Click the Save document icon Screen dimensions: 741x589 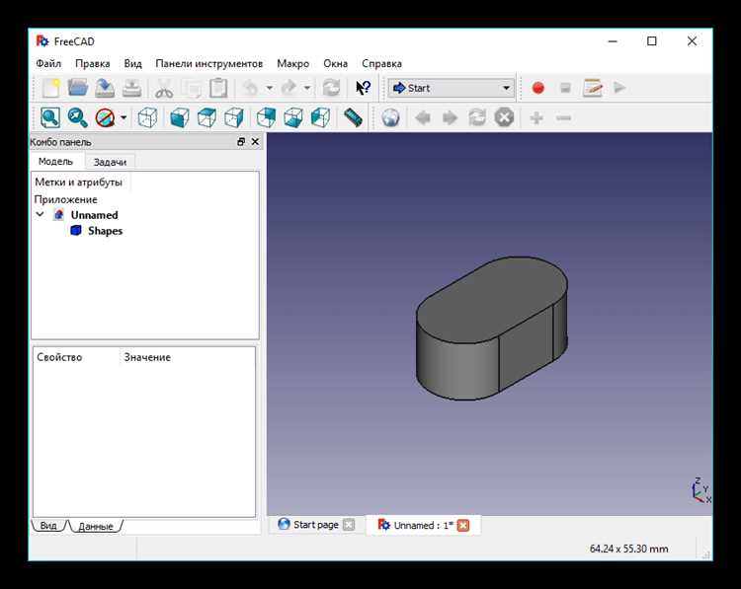[105, 88]
